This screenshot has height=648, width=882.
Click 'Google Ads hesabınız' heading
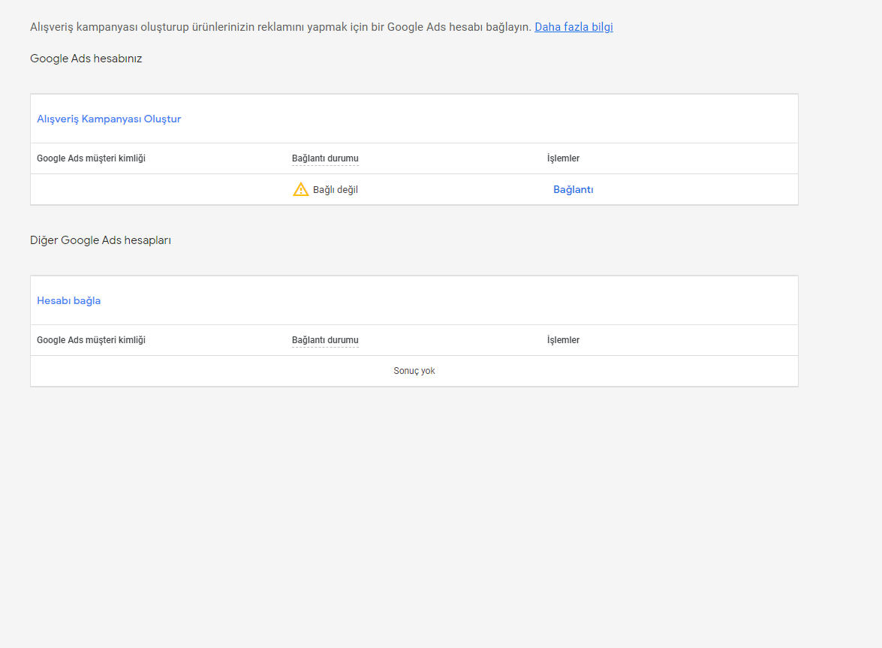86,59
